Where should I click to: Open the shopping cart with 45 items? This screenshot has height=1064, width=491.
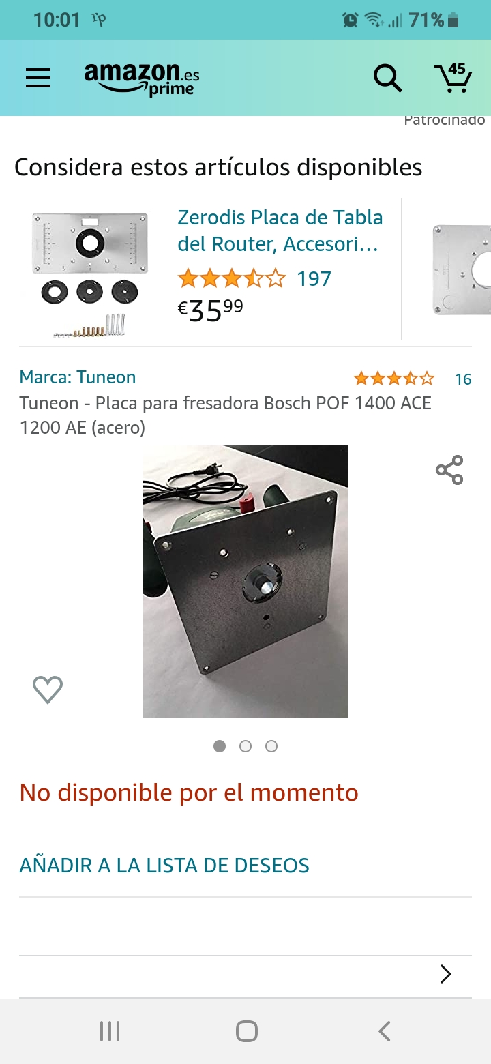coord(453,78)
